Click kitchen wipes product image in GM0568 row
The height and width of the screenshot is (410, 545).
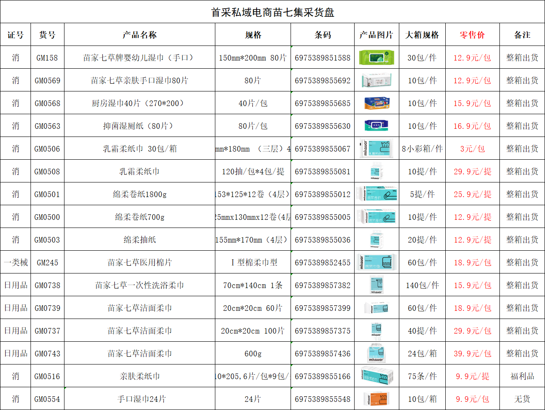point(377,103)
